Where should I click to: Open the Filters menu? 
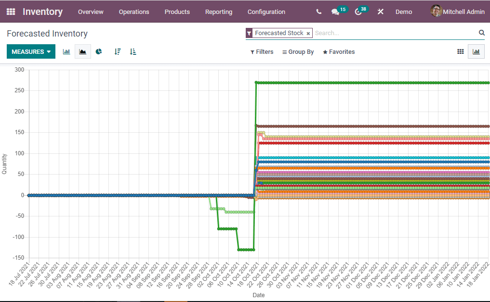point(262,51)
